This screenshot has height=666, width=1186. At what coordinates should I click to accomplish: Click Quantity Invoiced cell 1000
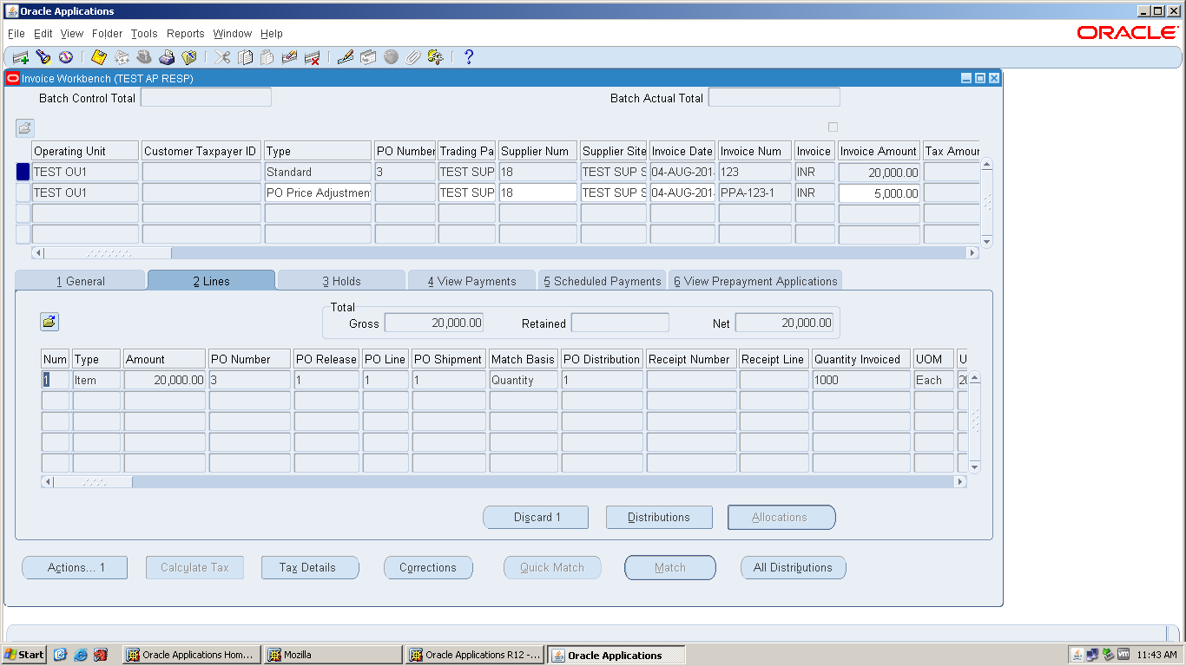pyautogui.click(x=861, y=380)
